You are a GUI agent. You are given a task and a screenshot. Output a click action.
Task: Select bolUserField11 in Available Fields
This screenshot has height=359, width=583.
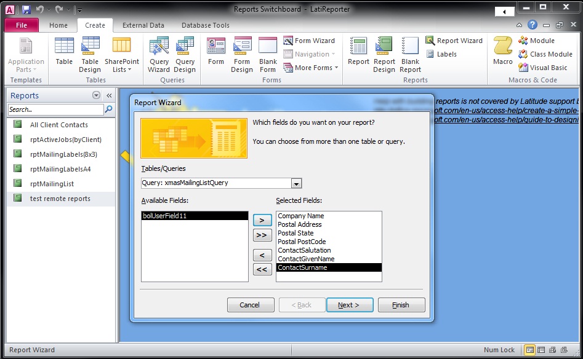pos(195,216)
